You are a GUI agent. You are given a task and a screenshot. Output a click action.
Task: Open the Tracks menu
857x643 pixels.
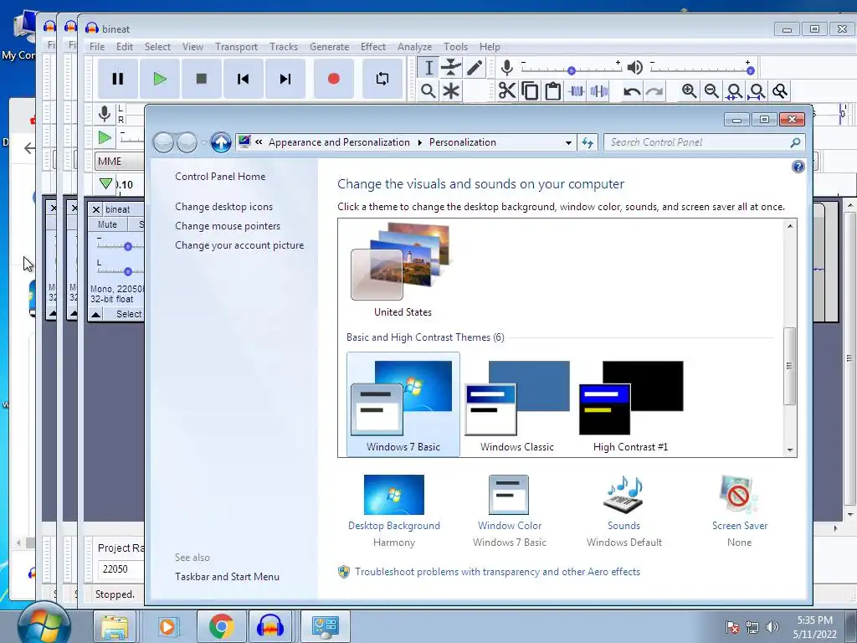pyautogui.click(x=284, y=47)
